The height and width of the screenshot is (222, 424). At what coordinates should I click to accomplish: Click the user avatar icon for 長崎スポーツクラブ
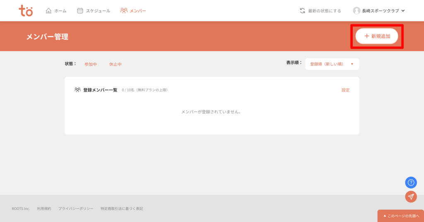tap(357, 10)
